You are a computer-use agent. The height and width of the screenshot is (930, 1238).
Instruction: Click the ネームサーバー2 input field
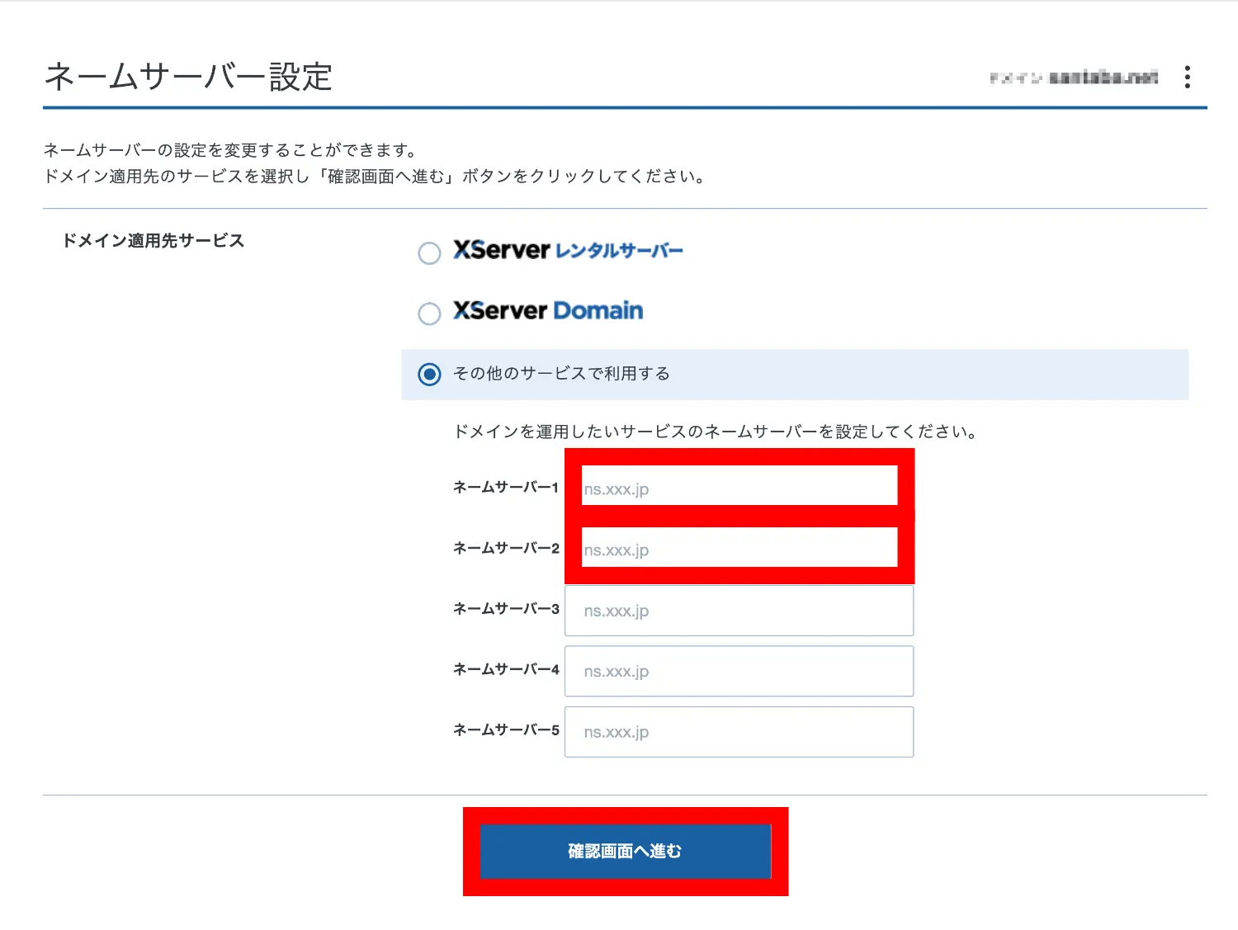coord(739,548)
